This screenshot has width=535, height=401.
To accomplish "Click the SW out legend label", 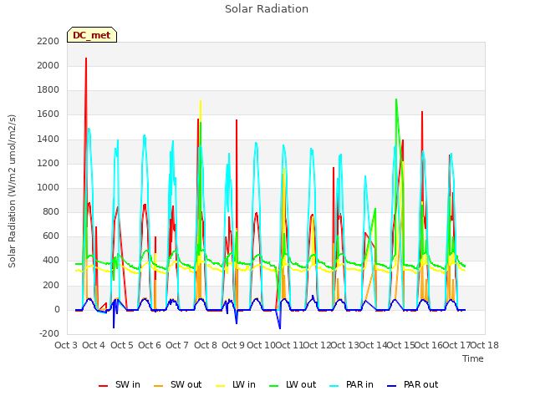I will [x=186, y=384].
